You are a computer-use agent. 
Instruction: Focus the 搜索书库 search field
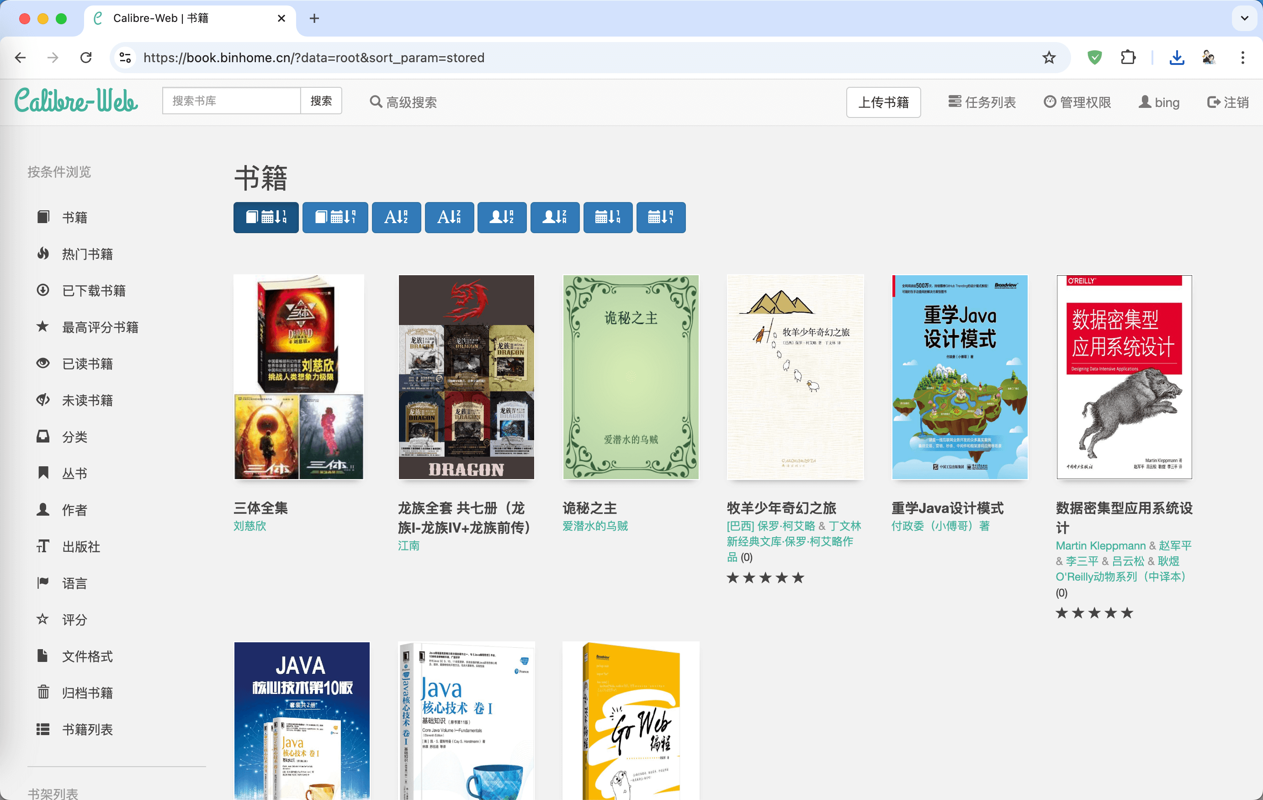point(231,101)
